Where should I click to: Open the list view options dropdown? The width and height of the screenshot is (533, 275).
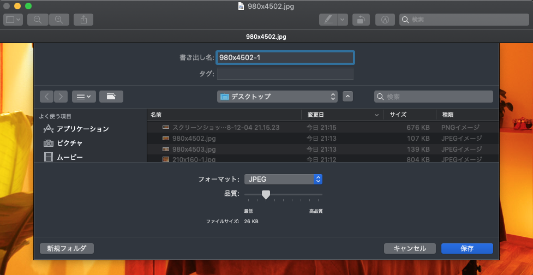tap(84, 97)
